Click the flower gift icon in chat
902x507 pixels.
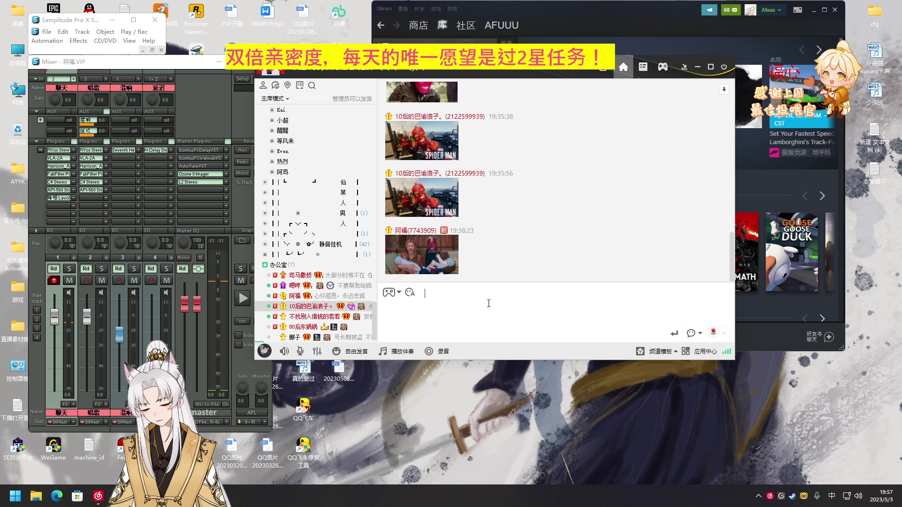[x=713, y=332]
